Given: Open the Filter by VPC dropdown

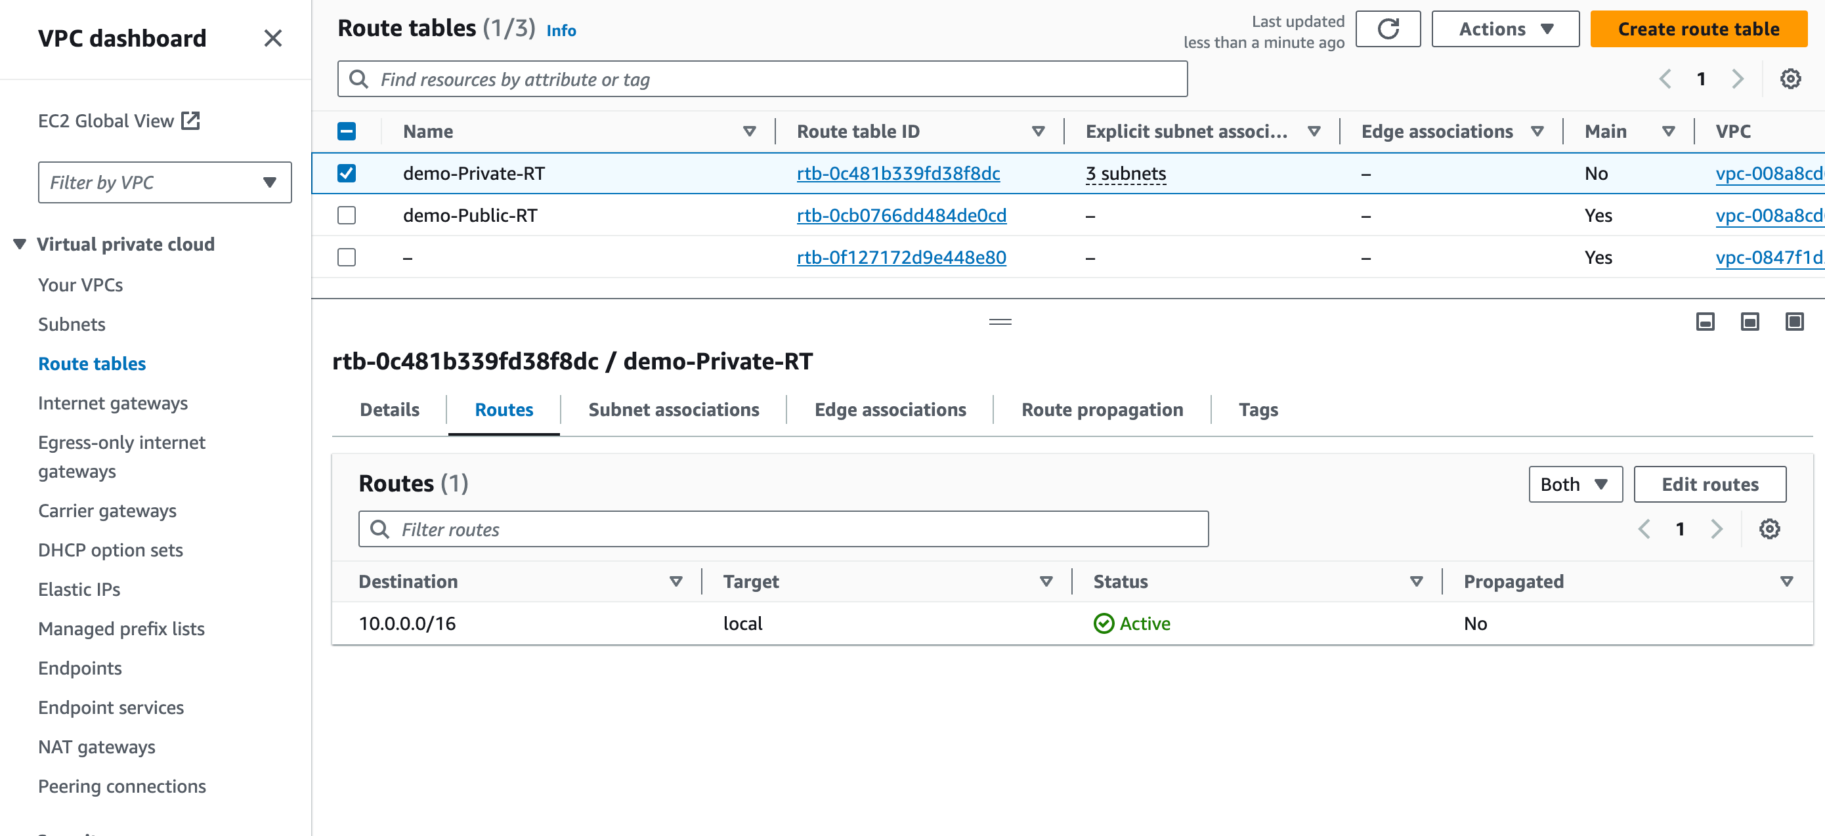Looking at the screenshot, I should 164,182.
